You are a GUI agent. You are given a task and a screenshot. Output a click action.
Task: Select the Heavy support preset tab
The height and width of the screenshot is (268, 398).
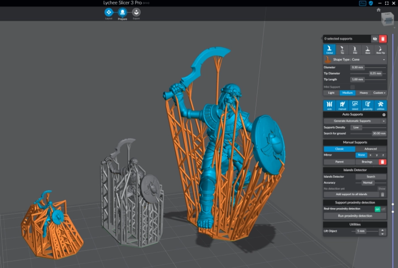[364, 93]
